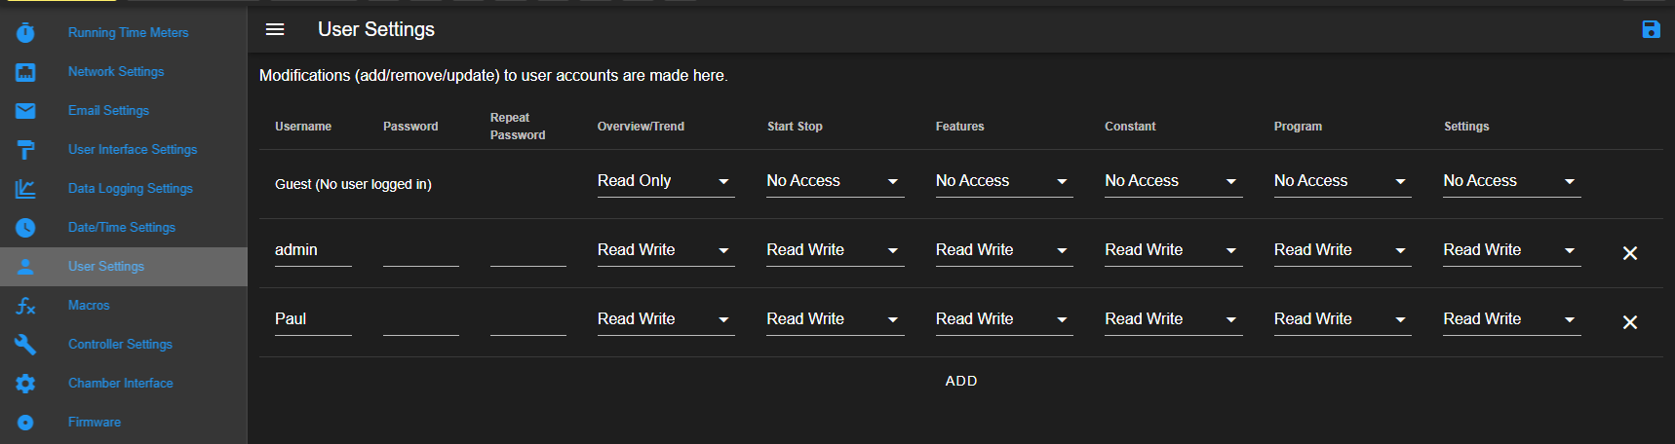Screen dimensions: 1675x444
Task: Click the Data Logging Settings chart icon
Action: (25, 189)
